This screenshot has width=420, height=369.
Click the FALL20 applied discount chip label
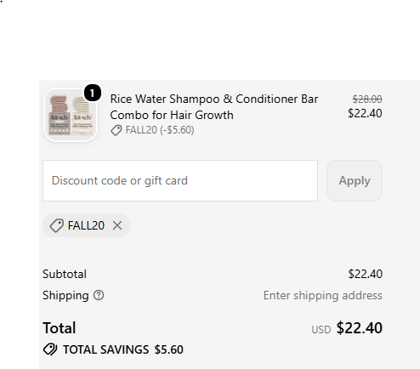click(x=86, y=225)
